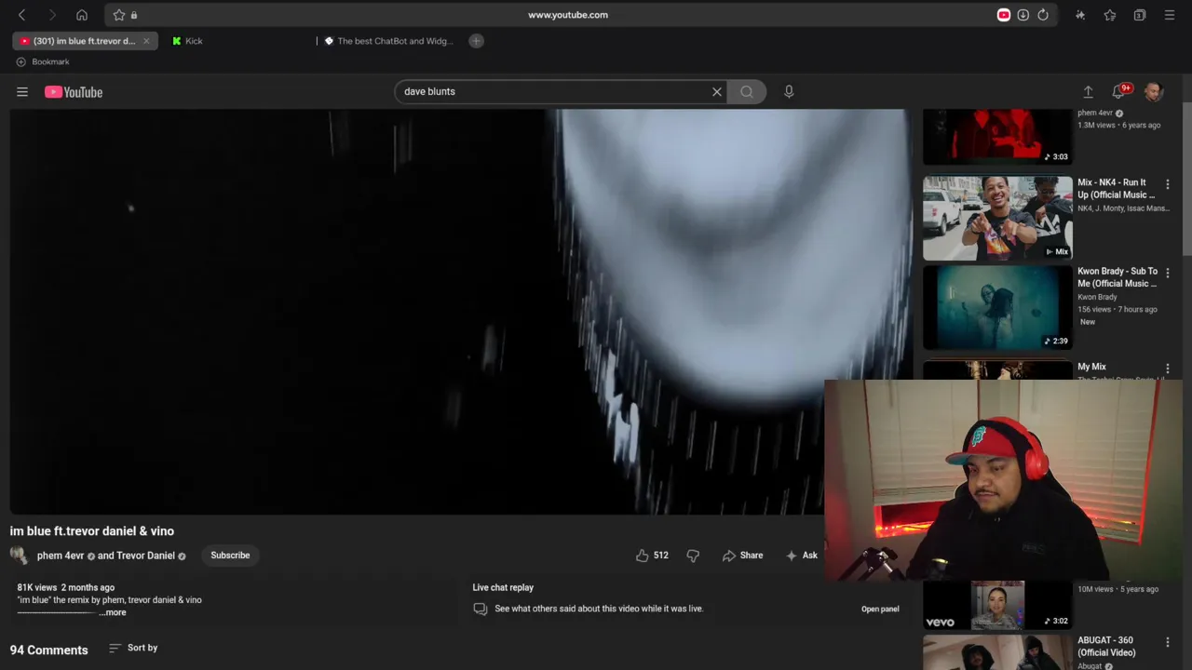Expand description with ...more
This screenshot has height=670, width=1192.
tap(113, 613)
